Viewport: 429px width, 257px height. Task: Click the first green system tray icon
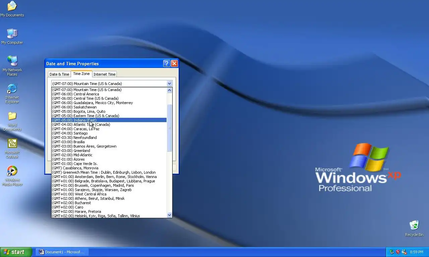[391, 252]
